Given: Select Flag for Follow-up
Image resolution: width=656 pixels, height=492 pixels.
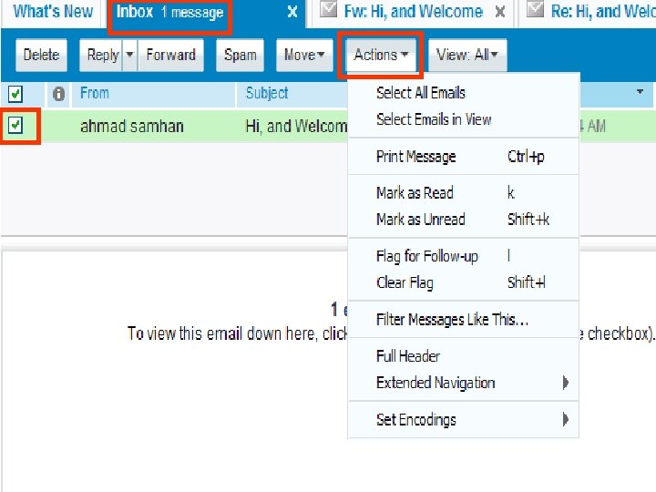Looking at the screenshot, I should coord(464,256).
